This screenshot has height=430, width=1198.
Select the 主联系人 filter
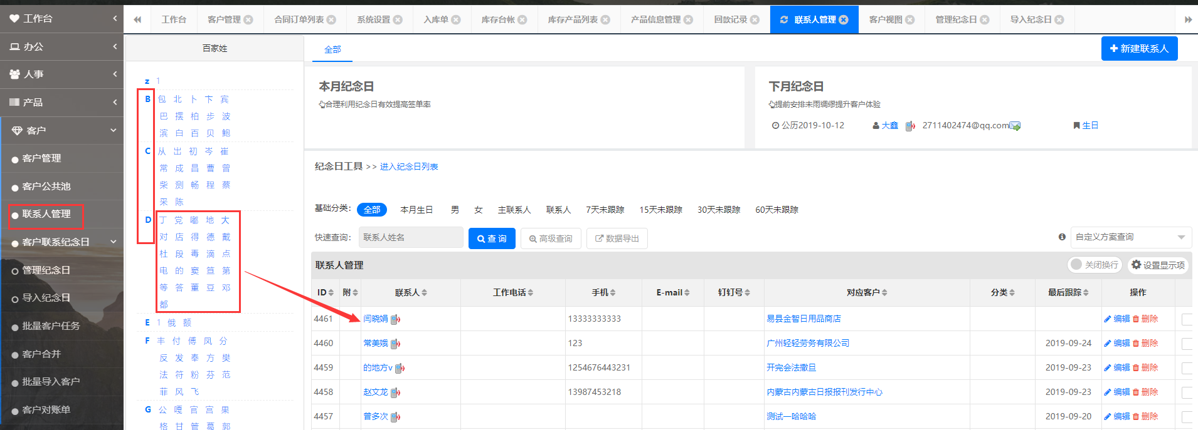pyautogui.click(x=514, y=210)
